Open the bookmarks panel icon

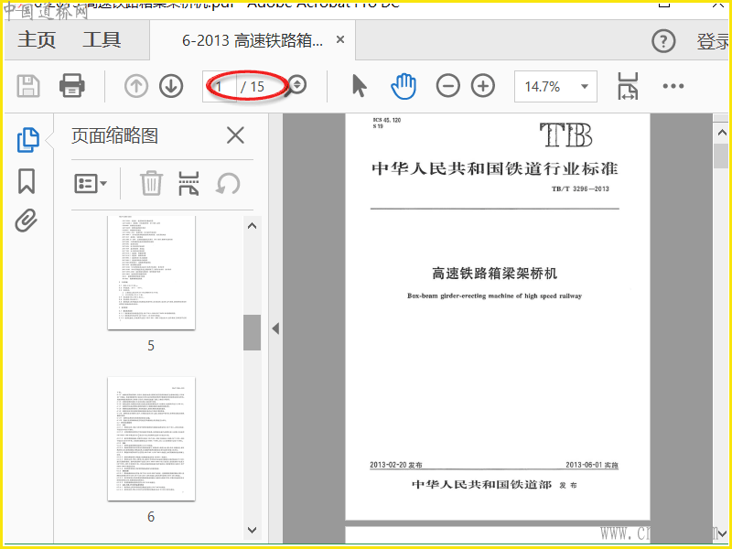(27, 181)
